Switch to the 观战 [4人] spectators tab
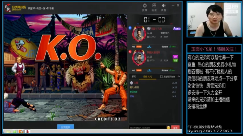 147,77
